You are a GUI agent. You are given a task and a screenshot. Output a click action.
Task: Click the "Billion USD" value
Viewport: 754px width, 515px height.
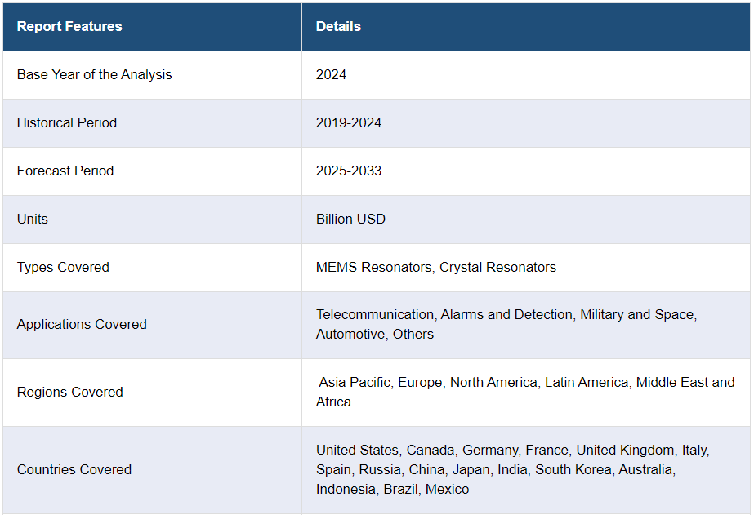point(350,220)
